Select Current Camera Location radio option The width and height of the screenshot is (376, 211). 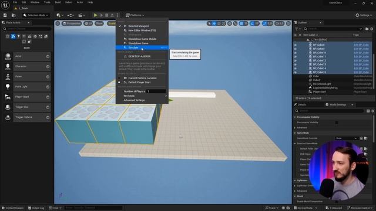tap(119, 78)
